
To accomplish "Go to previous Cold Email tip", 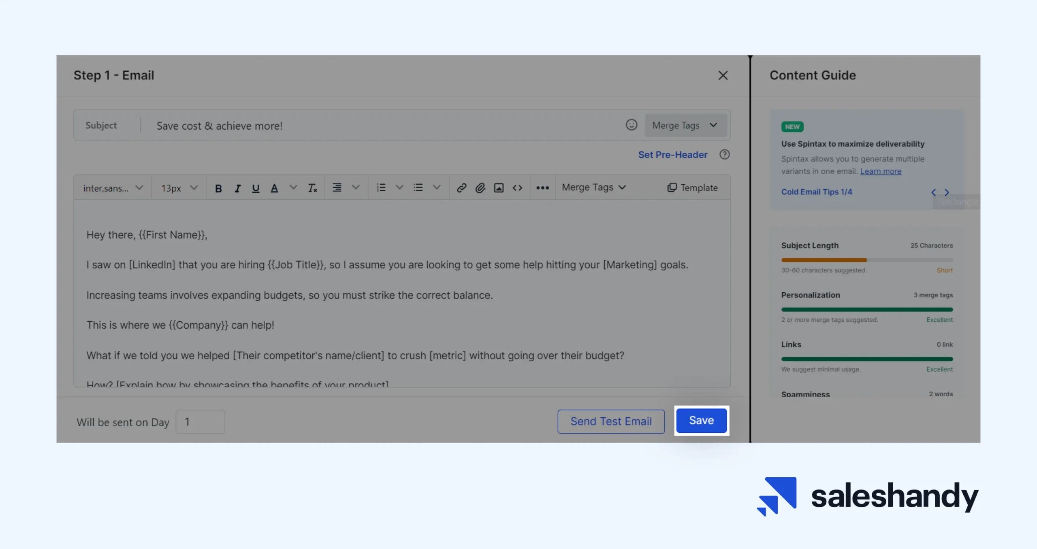I will (933, 192).
